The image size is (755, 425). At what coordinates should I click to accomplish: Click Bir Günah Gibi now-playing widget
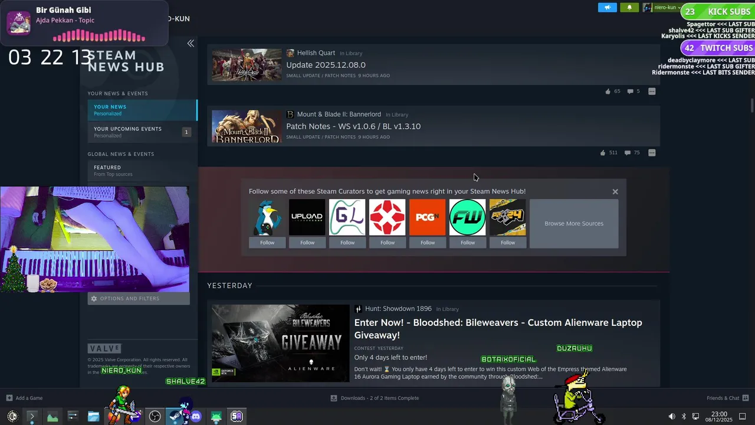(x=84, y=23)
